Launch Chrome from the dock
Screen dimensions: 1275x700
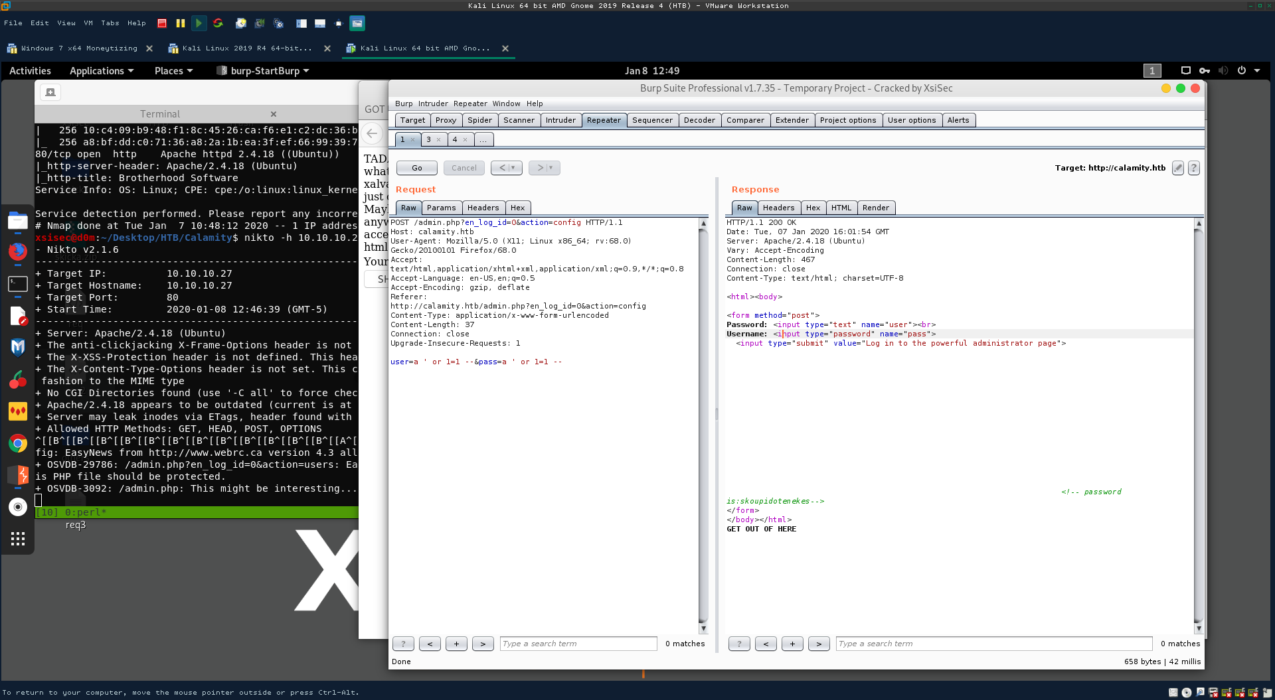[18, 443]
